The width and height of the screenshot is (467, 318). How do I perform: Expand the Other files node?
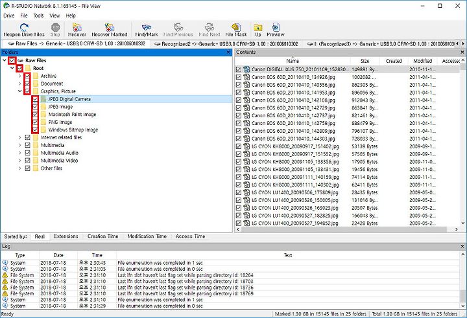(x=20, y=168)
